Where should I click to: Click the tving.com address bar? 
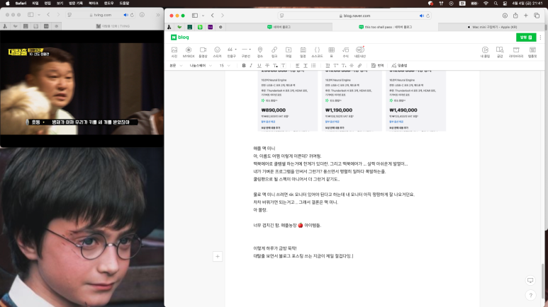[102, 15]
